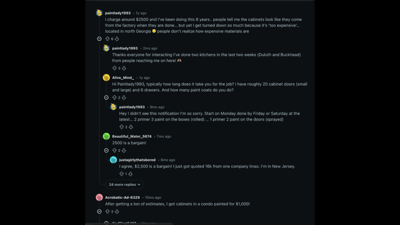Upvote Alive_Mind_'s question comment

[114, 97]
